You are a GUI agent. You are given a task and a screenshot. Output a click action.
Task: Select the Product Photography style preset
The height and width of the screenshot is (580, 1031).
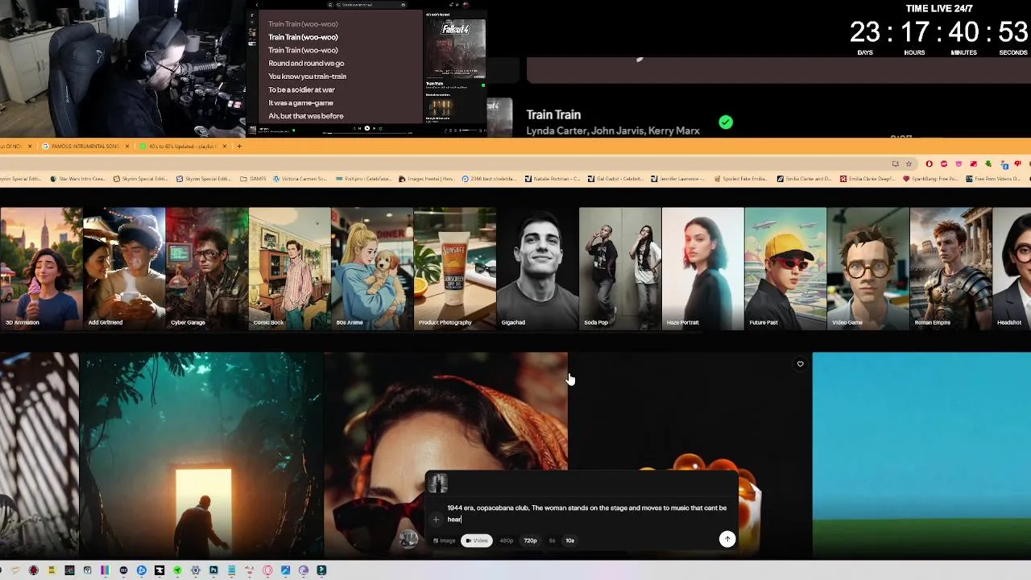[455, 268]
